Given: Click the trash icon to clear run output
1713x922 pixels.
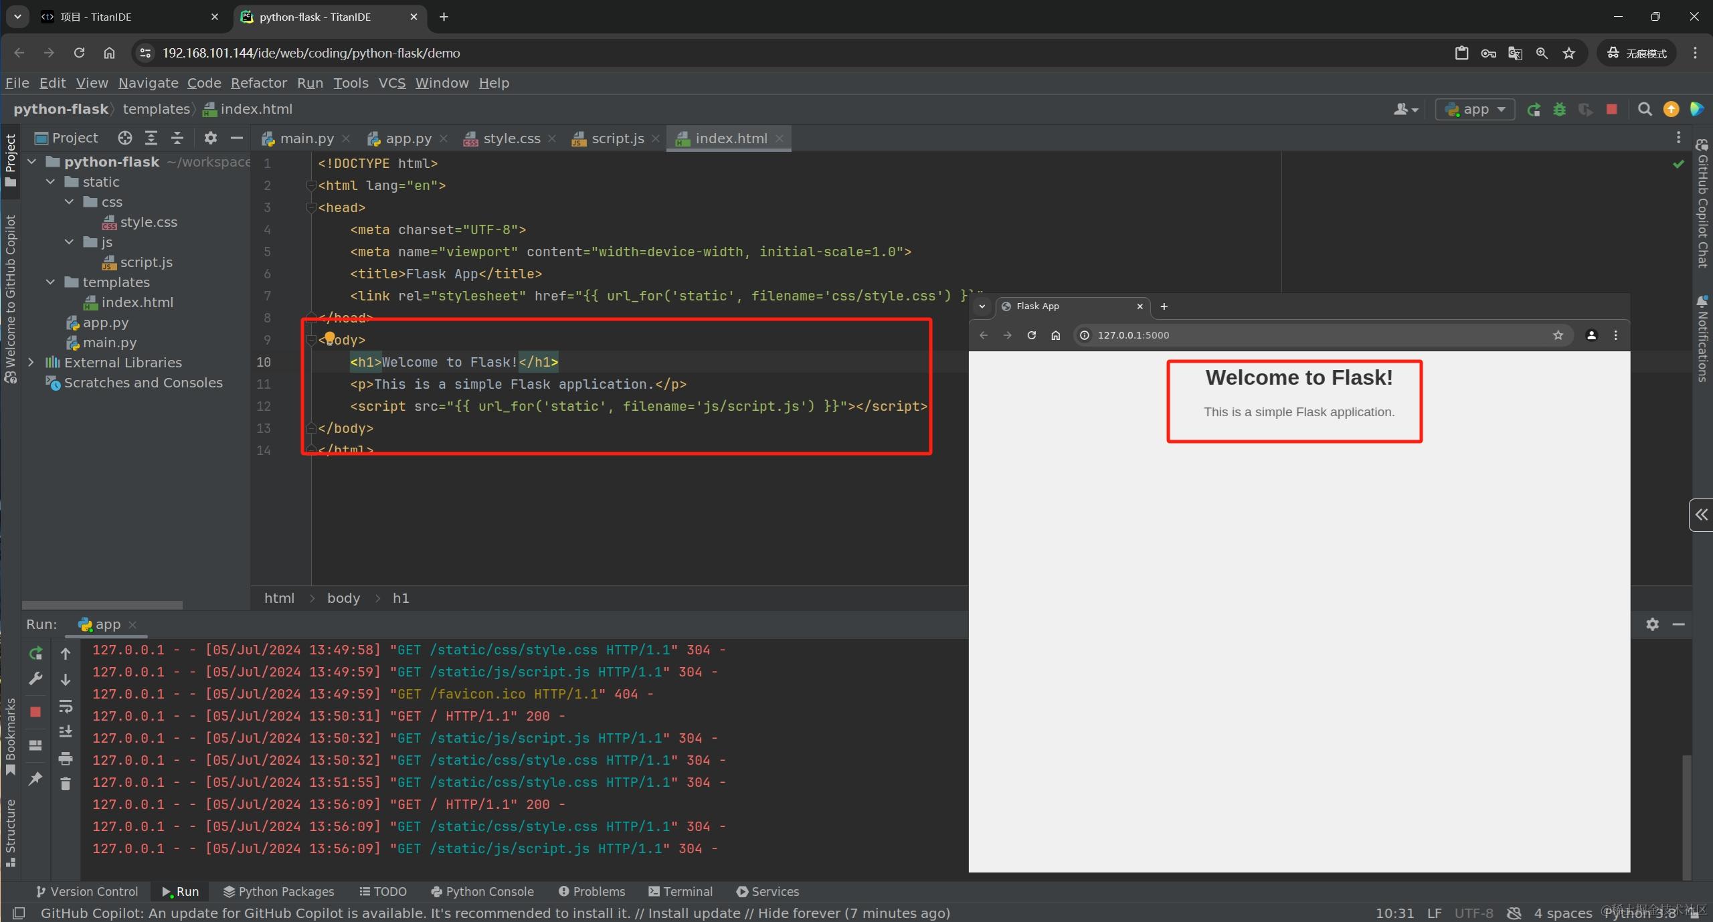Looking at the screenshot, I should coord(65,783).
